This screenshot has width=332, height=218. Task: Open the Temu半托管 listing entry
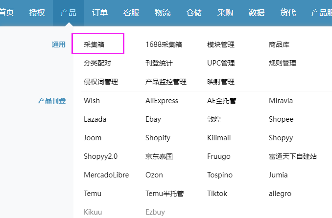point(165,194)
